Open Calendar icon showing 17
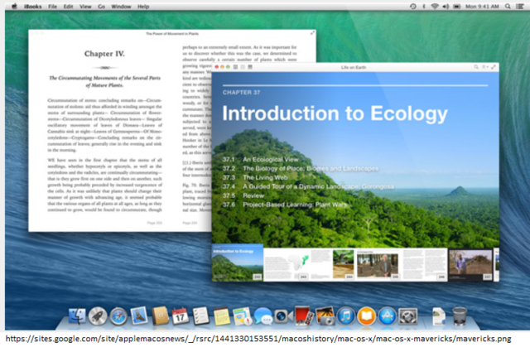Viewport: 530px width, 347px height. pos(181,316)
